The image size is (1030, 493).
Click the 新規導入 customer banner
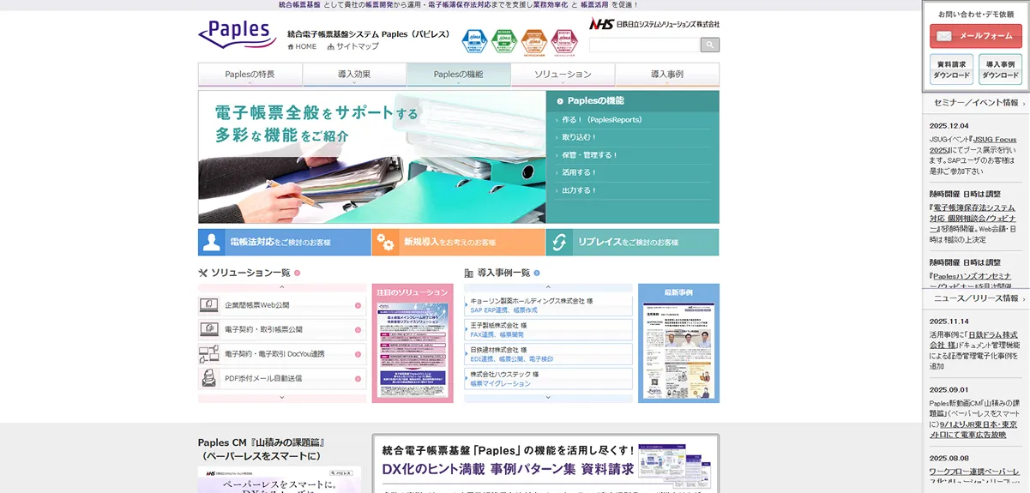459,242
